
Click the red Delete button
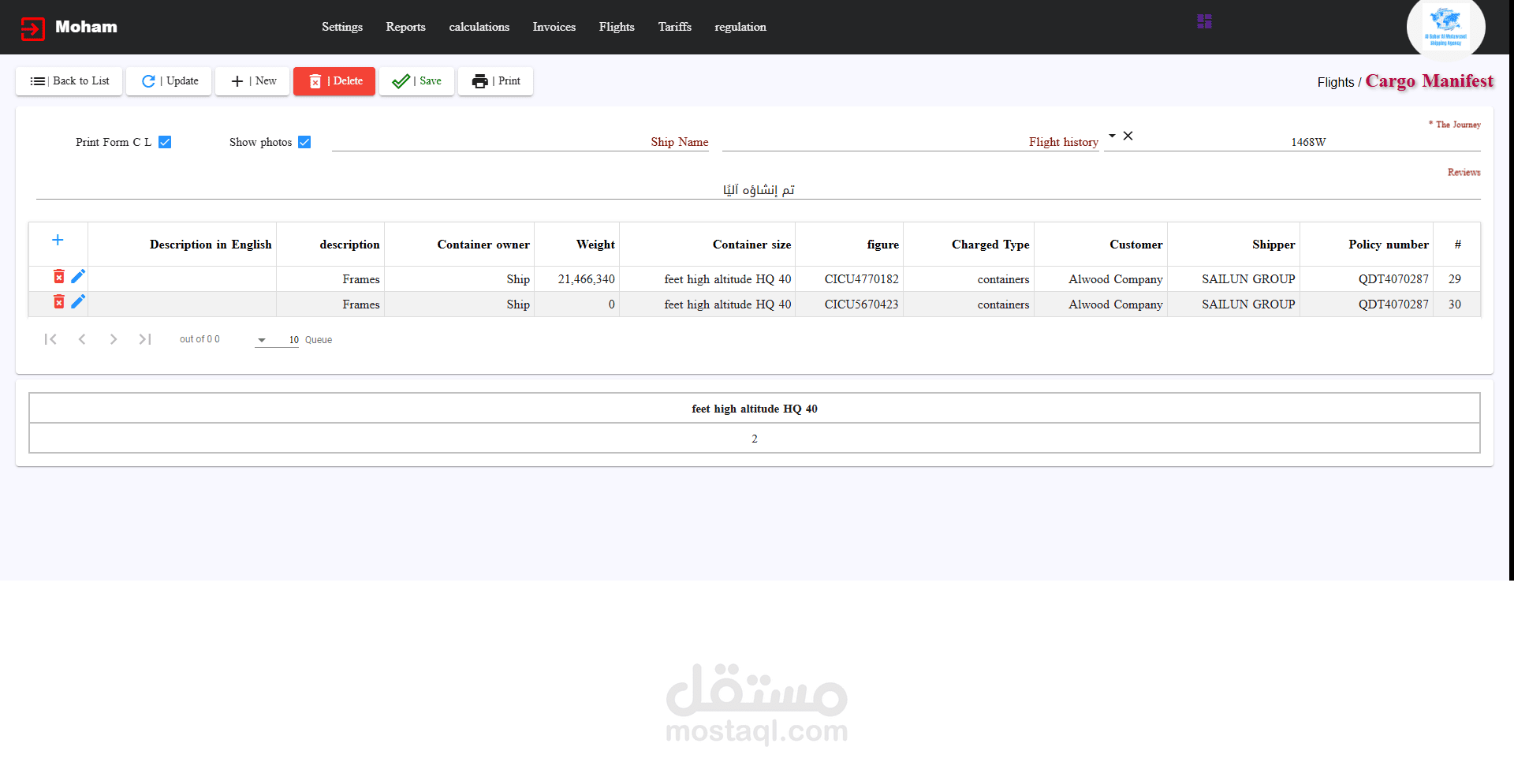coord(334,81)
